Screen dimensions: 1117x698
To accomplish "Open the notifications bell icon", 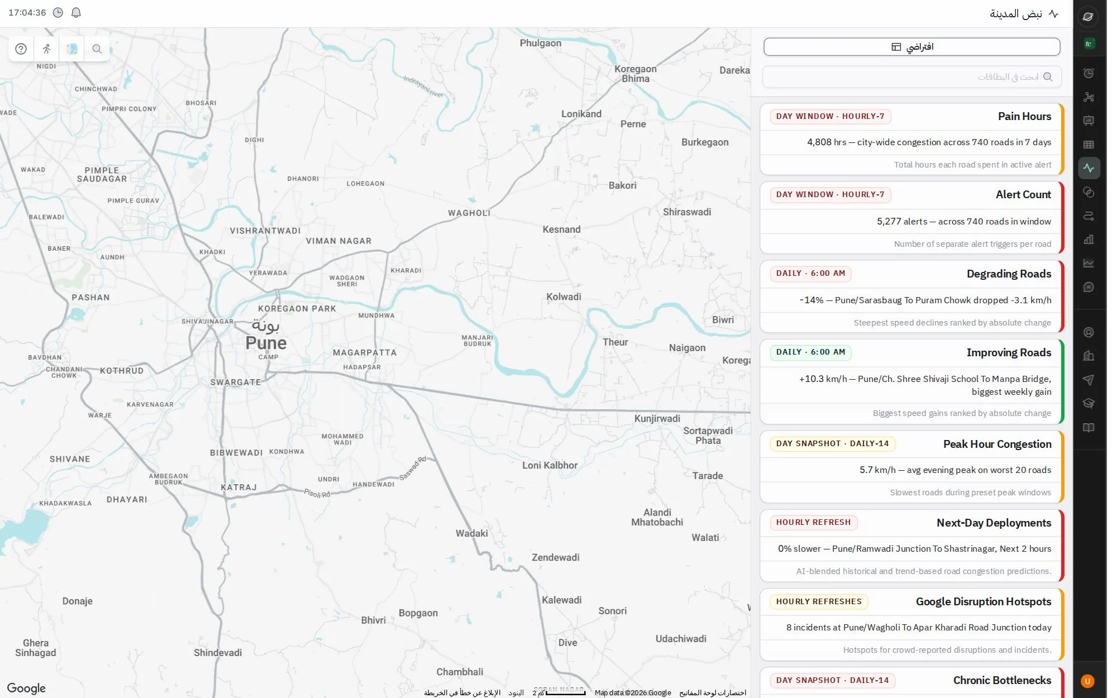I will click(x=76, y=12).
